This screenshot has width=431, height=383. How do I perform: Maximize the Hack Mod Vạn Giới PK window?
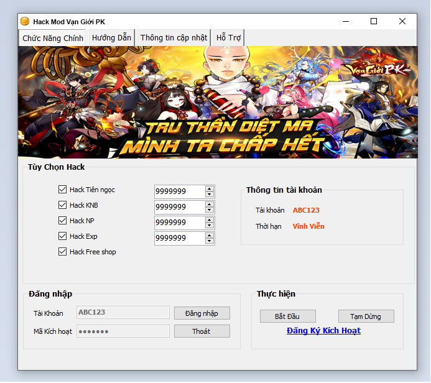(x=374, y=21)
